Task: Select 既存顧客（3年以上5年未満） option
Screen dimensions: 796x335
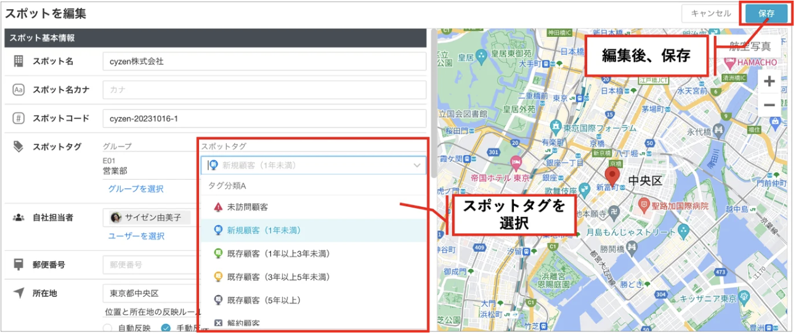Action: 313,277
